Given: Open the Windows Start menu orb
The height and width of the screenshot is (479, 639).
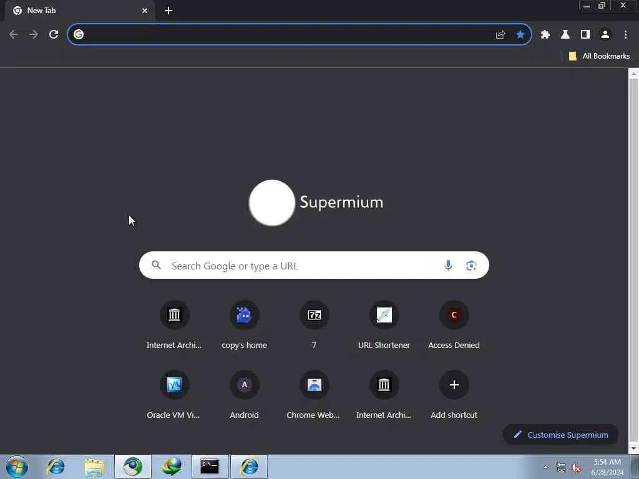Looking at the screenshot, I should [17, 467].
